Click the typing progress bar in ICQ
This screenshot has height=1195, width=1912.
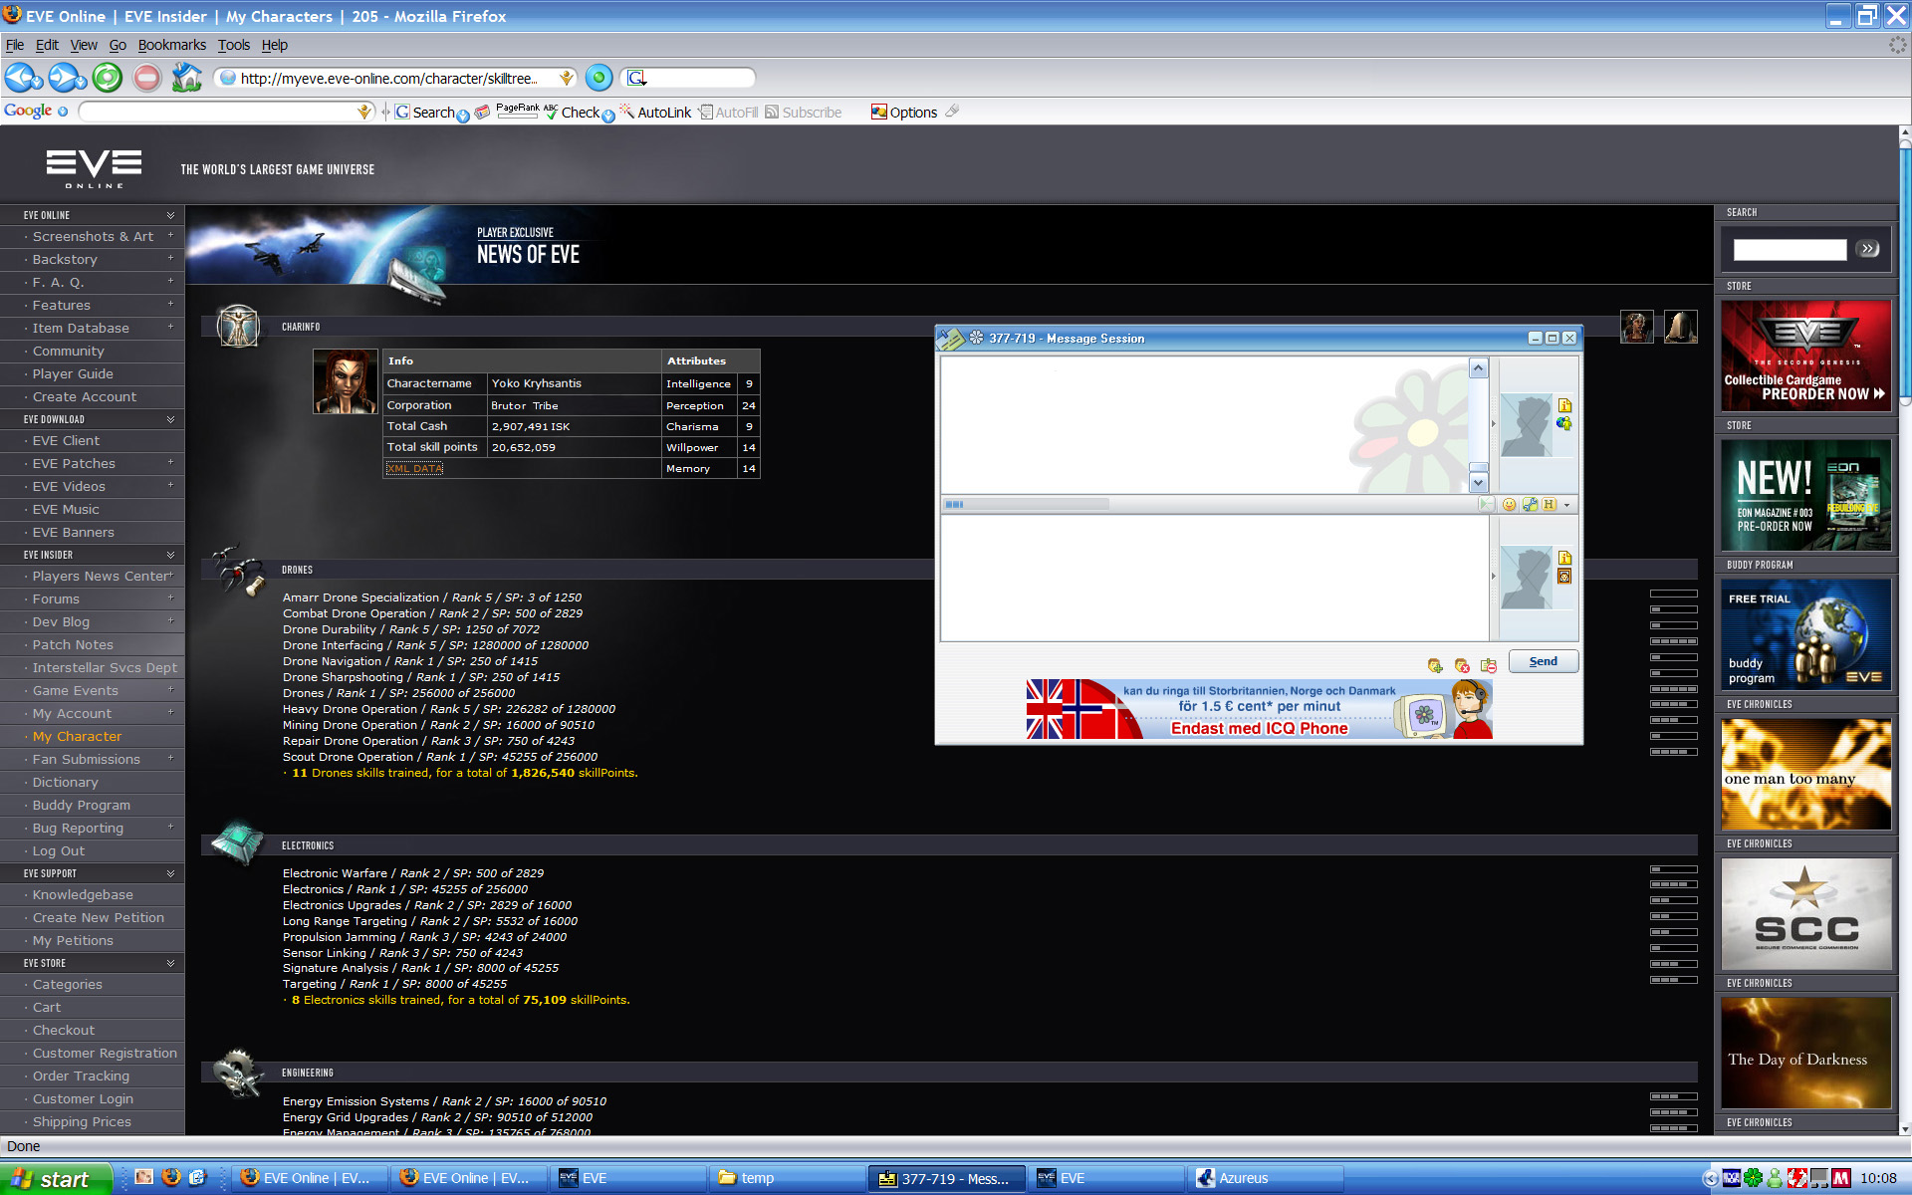click(x=1026, y=505)
